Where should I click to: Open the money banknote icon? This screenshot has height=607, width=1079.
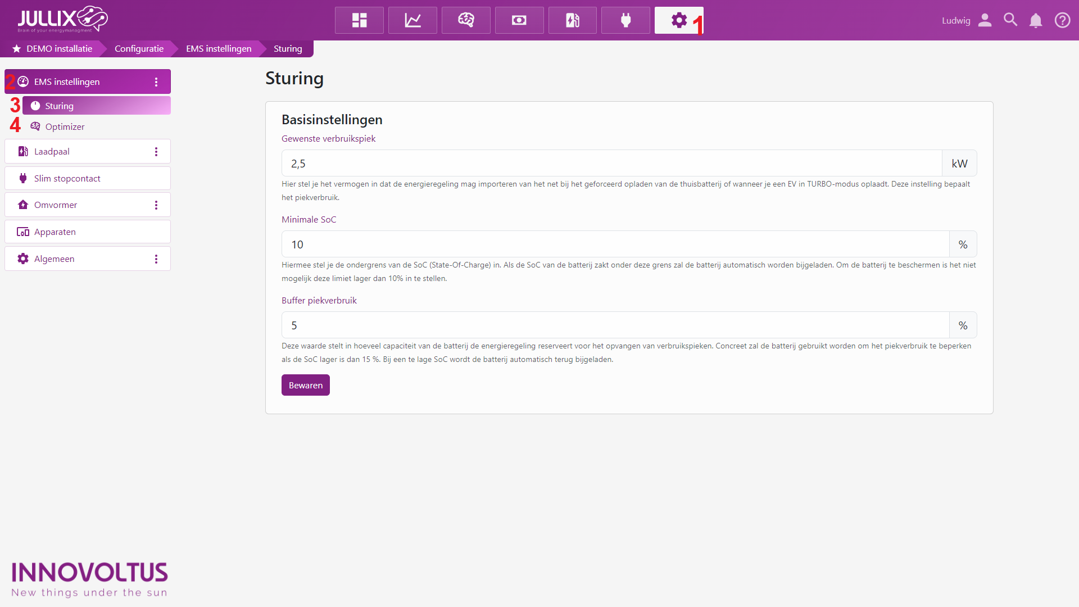pyautogui.click(x=519, y=20)
